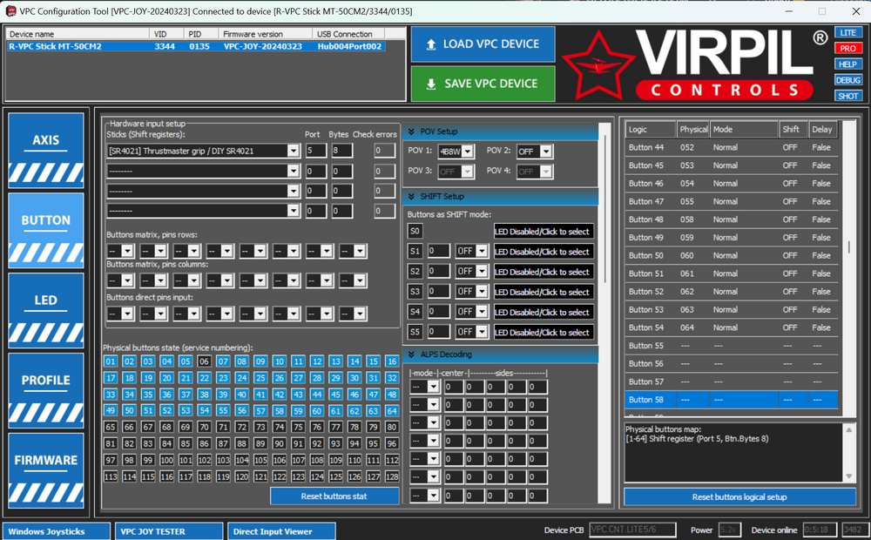This screenshot has height=540, width=871.
Task: Edit the Bytes field showing 8
Action: (342, 151)
